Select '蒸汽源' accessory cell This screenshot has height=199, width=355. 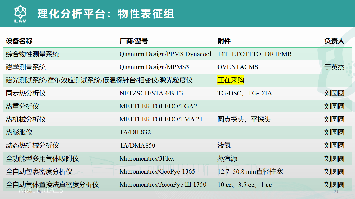click(227, 159)
